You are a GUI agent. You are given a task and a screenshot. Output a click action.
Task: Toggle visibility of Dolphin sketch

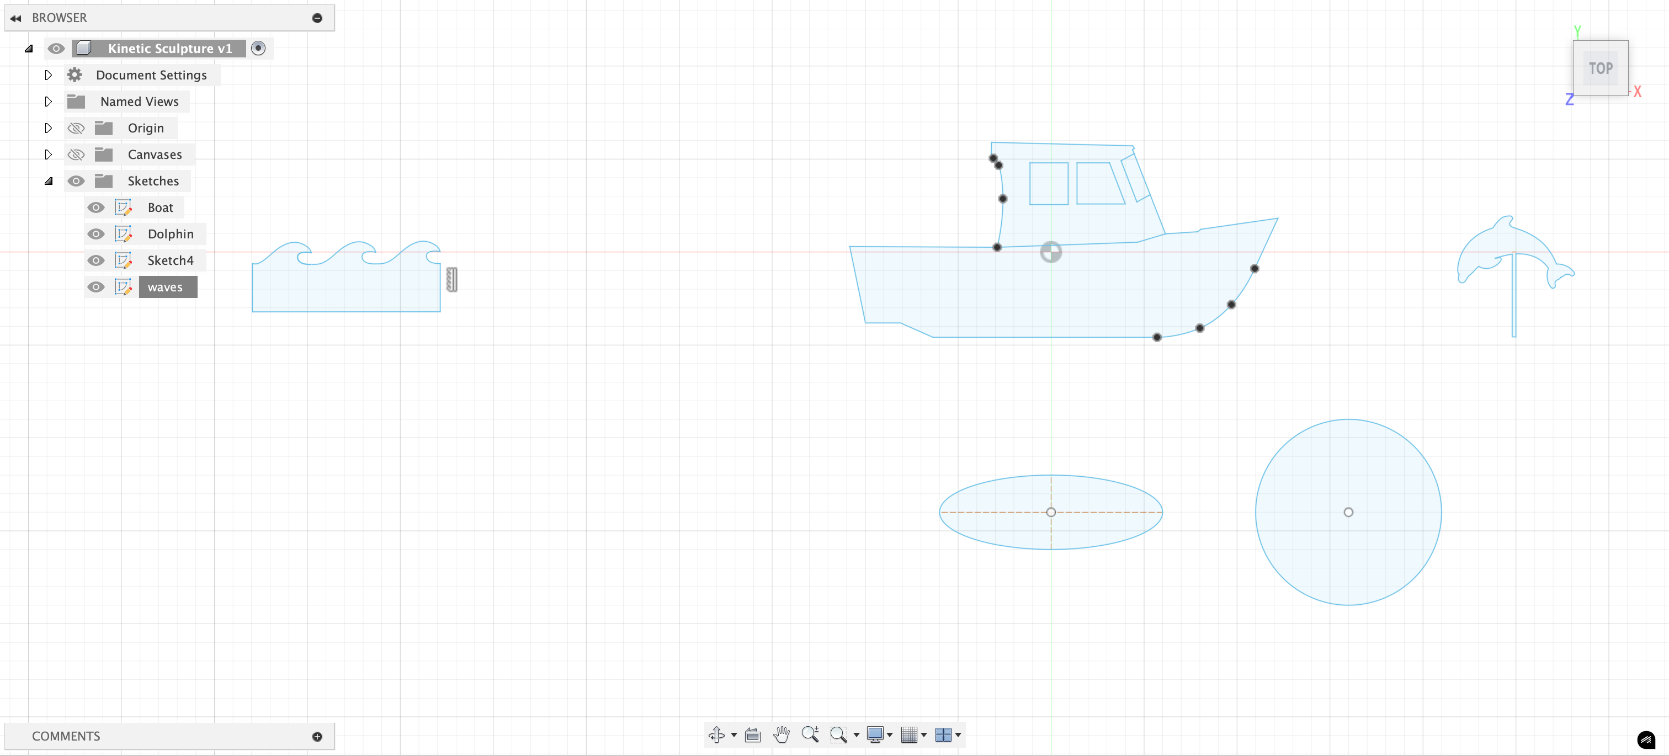pos(96,234)
